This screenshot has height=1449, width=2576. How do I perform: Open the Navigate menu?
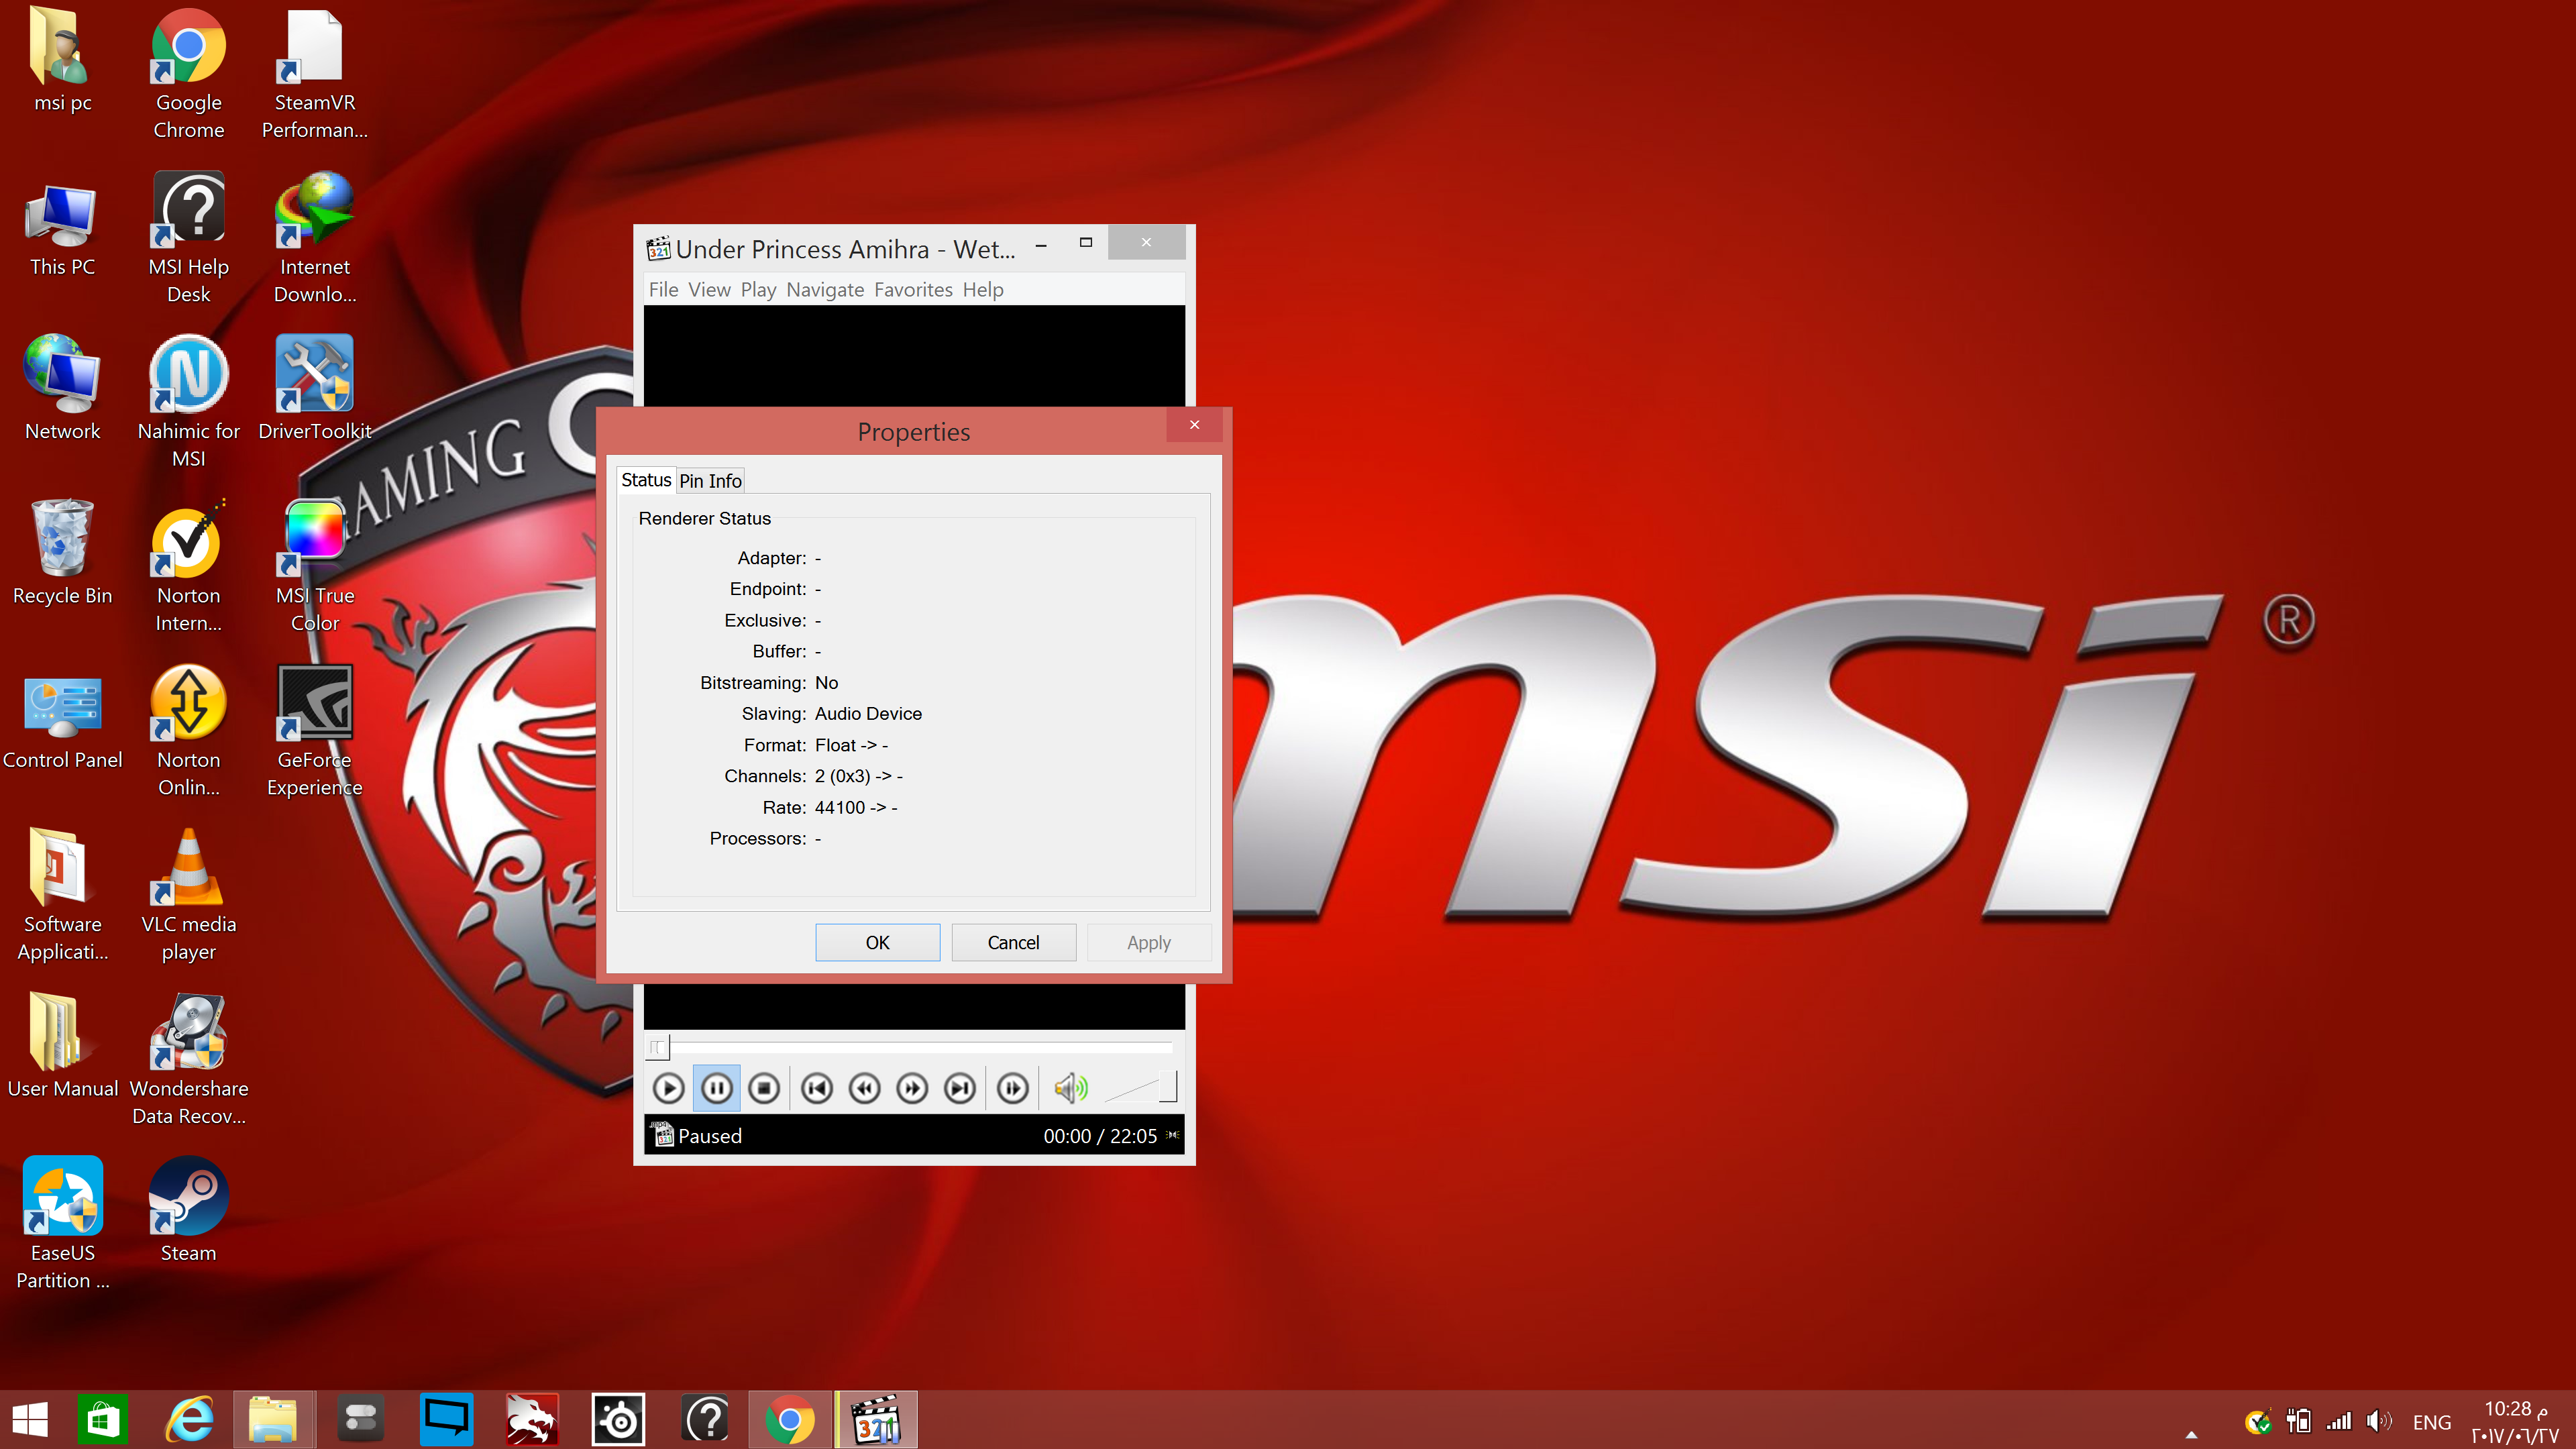(825, 290)
